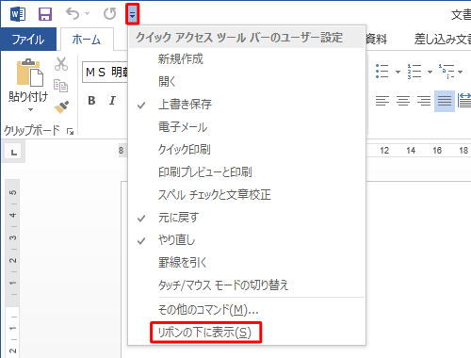Screen dimensions: 471x358
Task: Toggle bold formatting with the B icon
Action: [x=91, y=101]
